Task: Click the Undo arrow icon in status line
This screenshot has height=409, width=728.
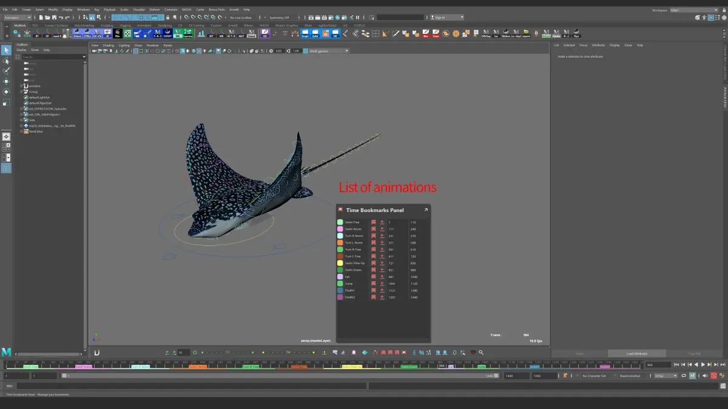Action: [x=61, y=18]
